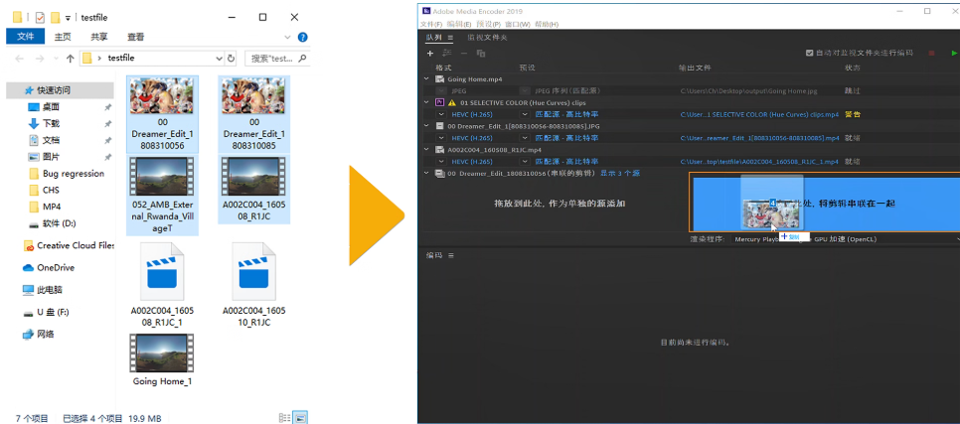Stop the queue with the red square button
Viewport: 960px width, 424px height.
tap(932, 54)
